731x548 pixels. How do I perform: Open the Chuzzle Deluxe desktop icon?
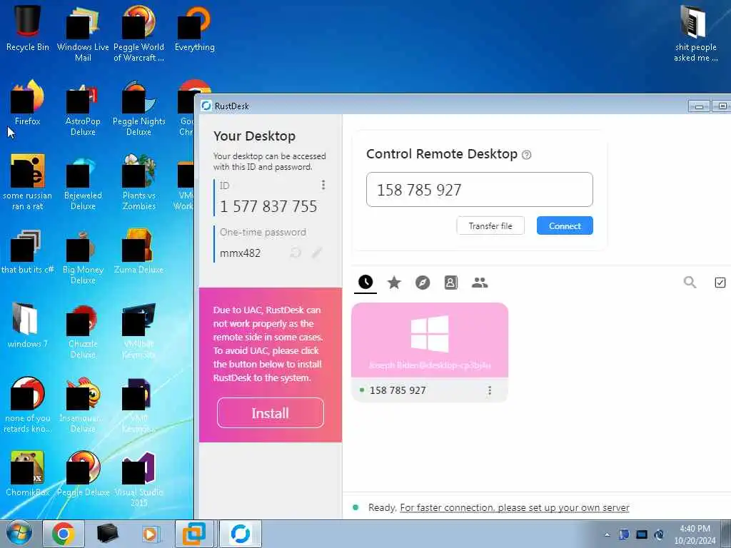83,331
